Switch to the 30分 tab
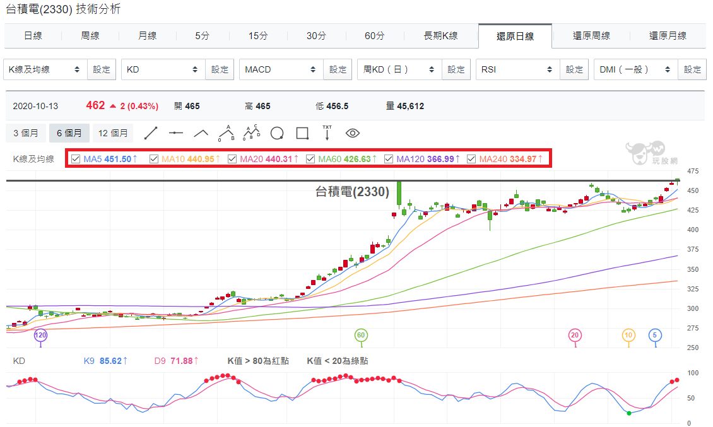Viewport: 713px width, 427px height. 316,35
